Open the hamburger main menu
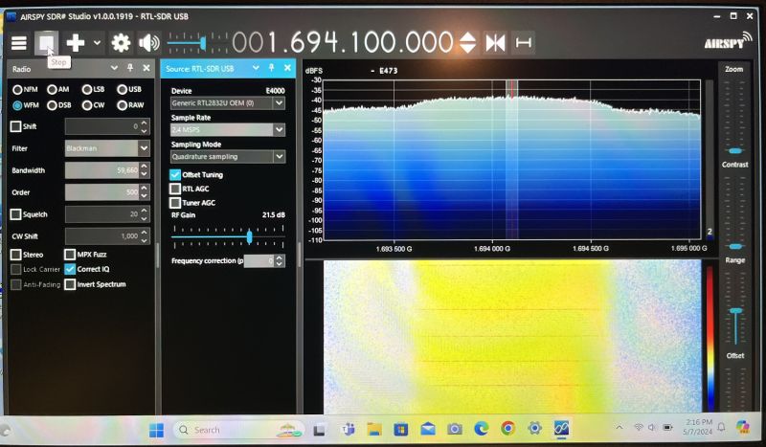This screenshot has height=447, width=766. pyautogui.click(x=18, y=43)
